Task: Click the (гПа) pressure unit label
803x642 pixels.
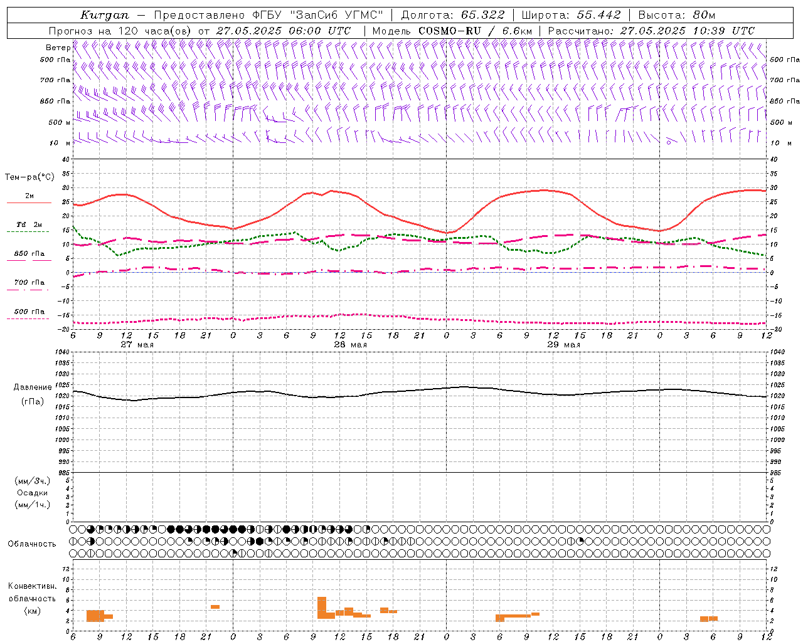Action: tap(32, 401)
